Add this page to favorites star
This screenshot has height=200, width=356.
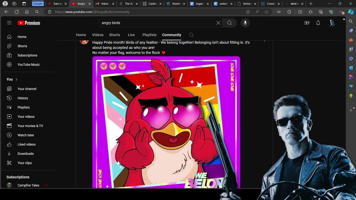coord(266,12)
